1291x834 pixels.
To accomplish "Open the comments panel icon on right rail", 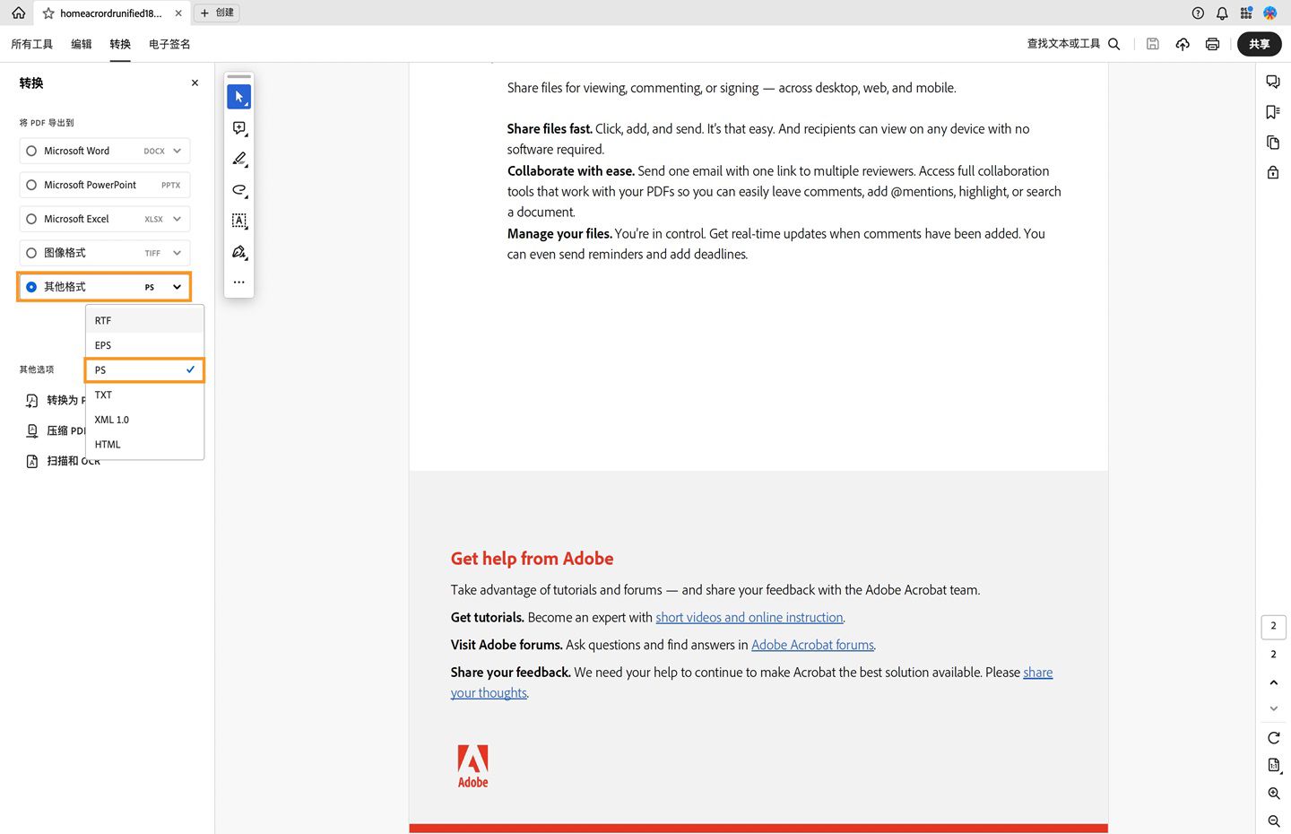I will coord(1273,82).
